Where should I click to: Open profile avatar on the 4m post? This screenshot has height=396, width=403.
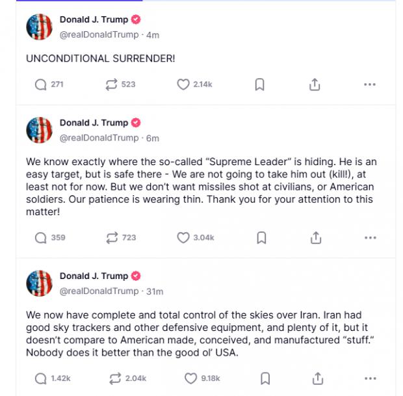pos(39,27)
